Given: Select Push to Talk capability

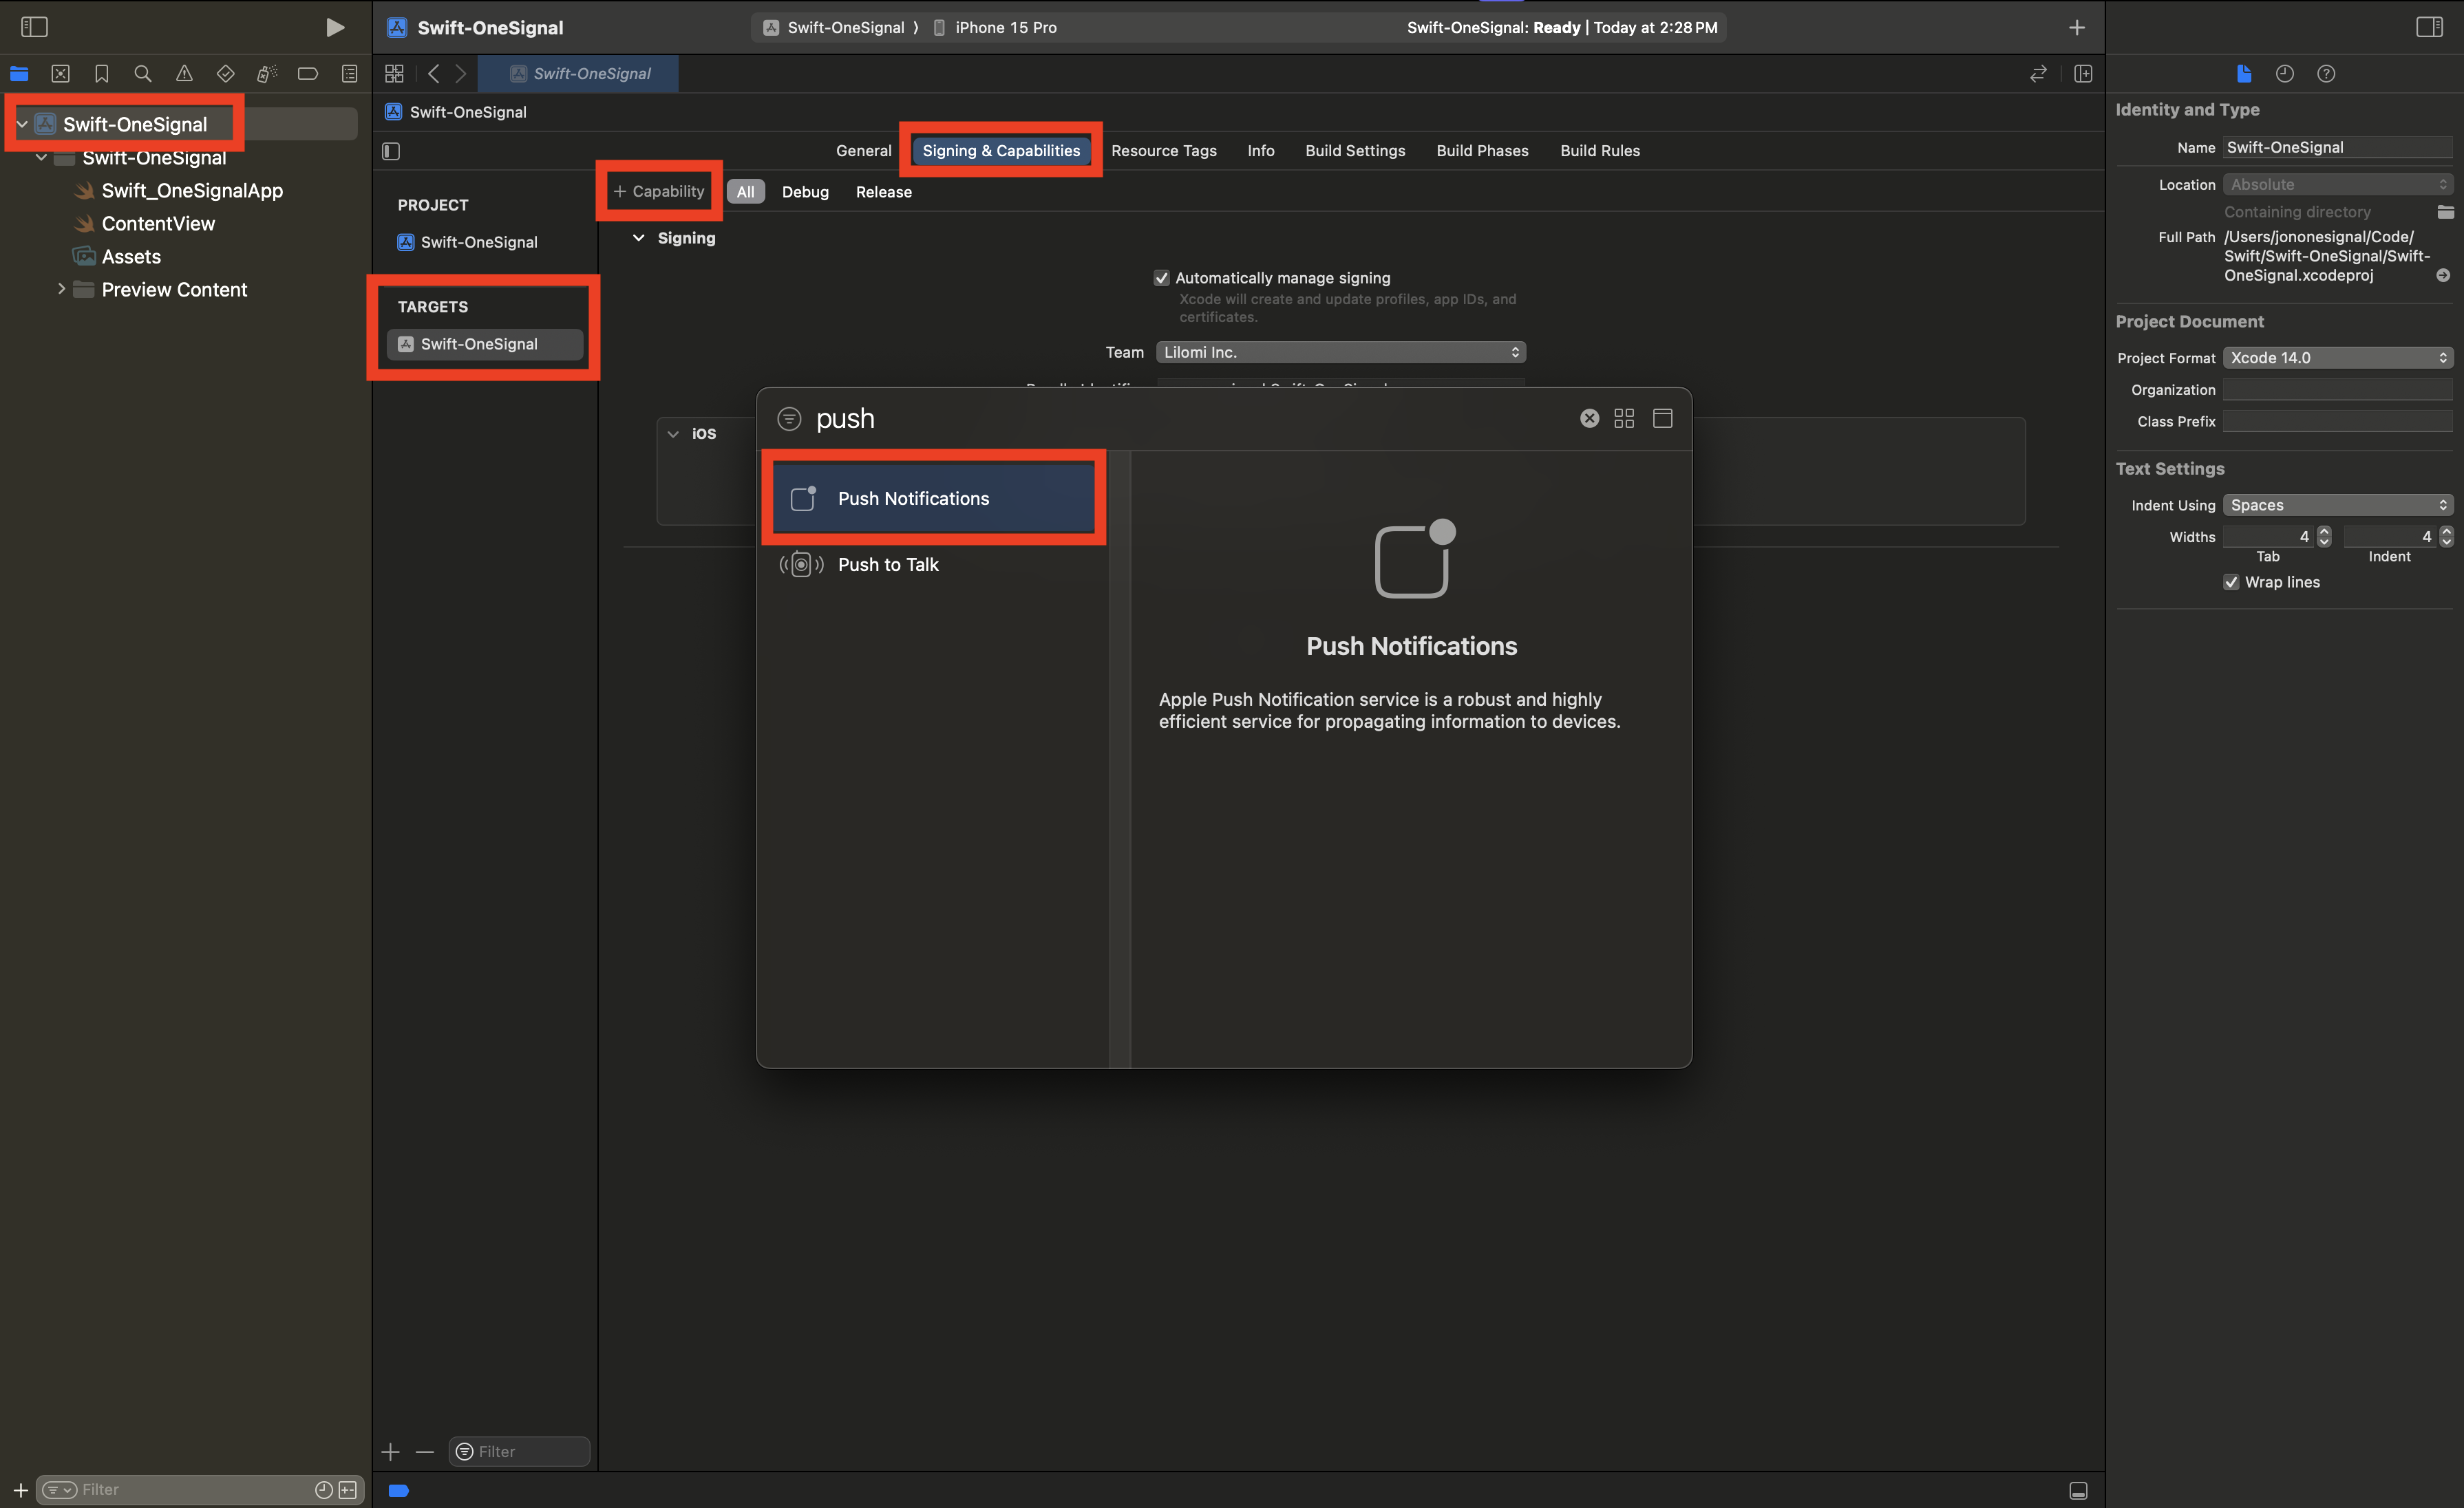Looking at the screenshot, I should [x=888, y=565].
